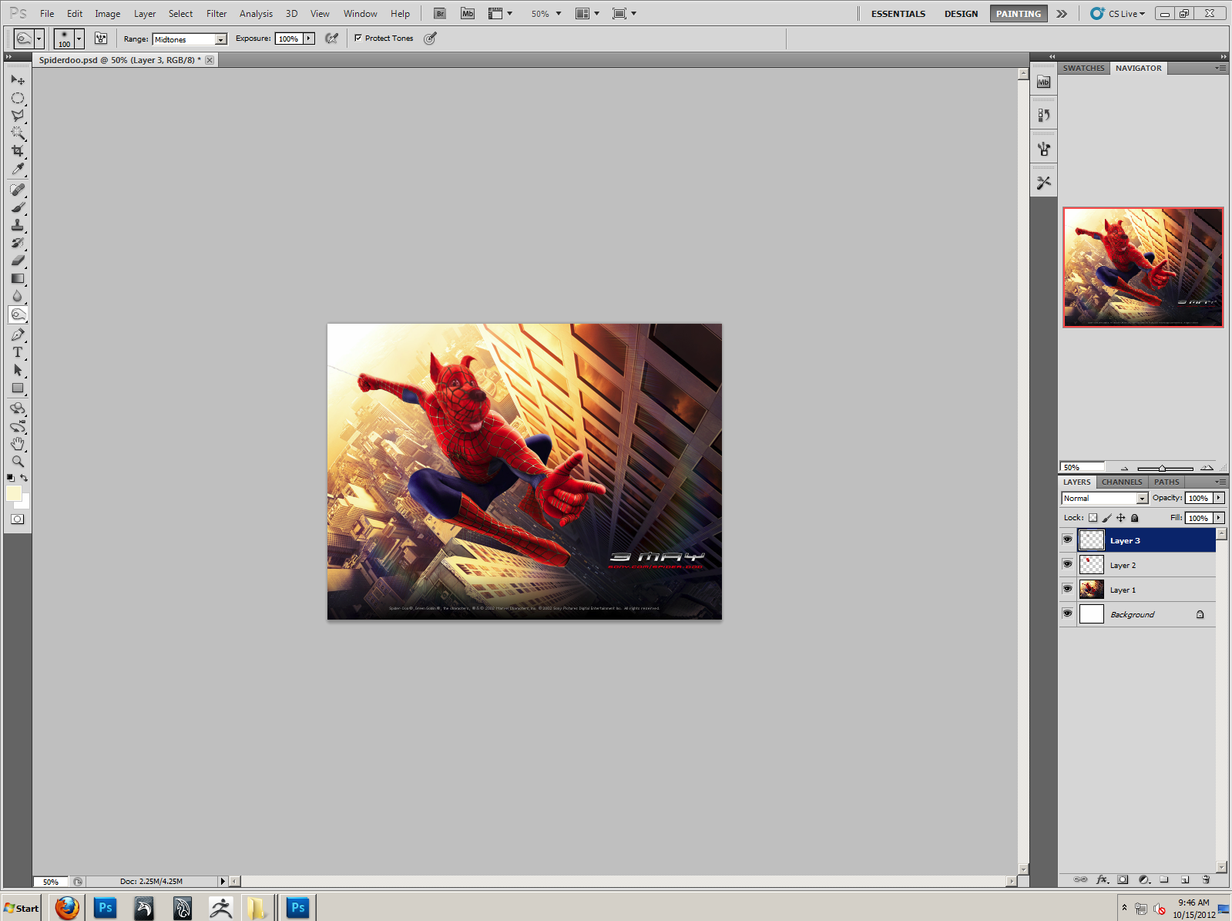
Task: Switch to the Paths tab
Action: [x=1167, y=482]
